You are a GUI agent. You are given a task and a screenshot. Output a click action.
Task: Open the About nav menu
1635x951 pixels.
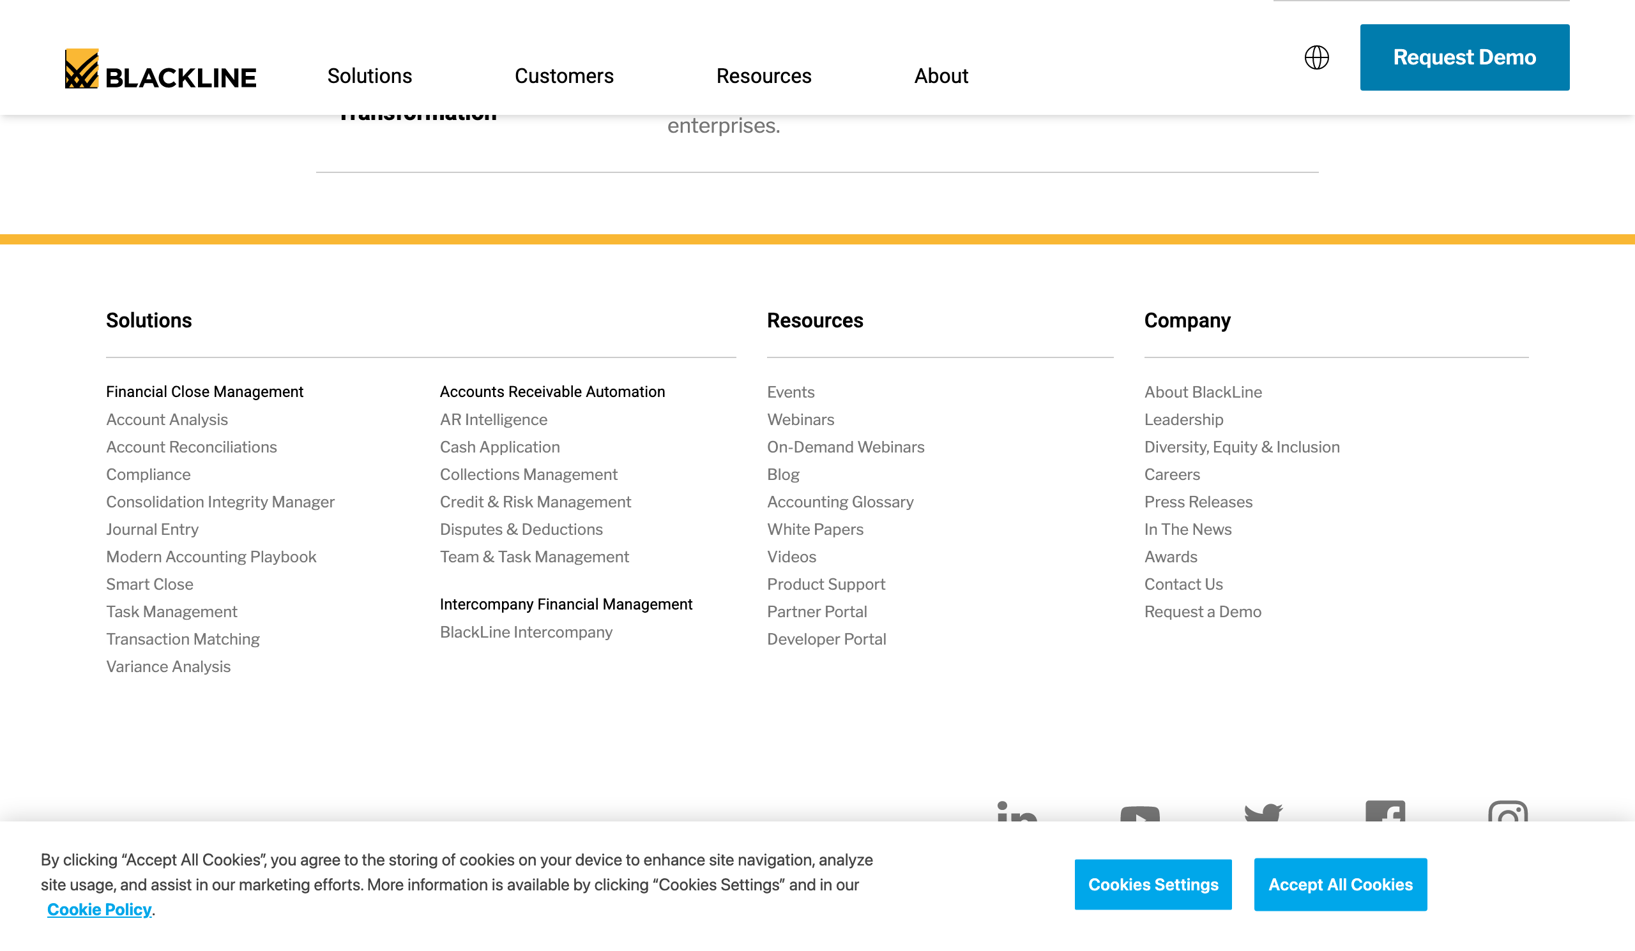point(941,76)
